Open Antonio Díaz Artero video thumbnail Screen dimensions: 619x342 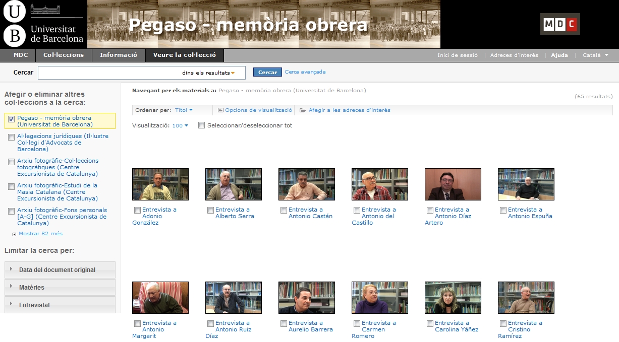tap(453, 184)
